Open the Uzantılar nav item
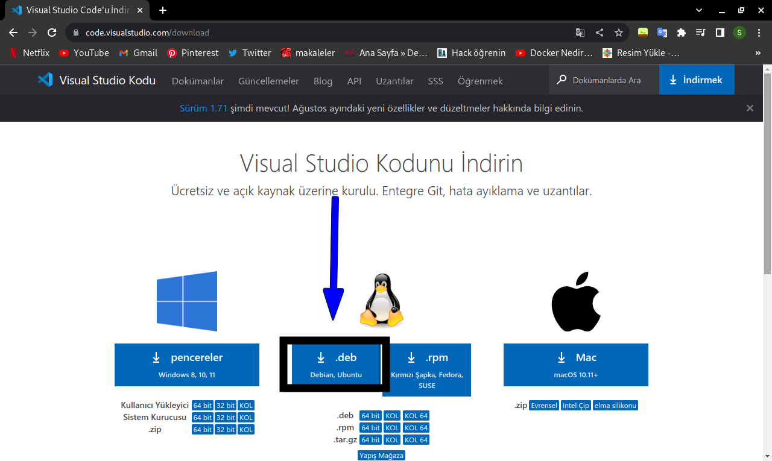 pos(394,81)
